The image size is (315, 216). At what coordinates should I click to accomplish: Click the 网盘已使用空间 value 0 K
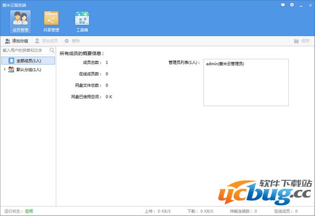click(x=109, y=97)
